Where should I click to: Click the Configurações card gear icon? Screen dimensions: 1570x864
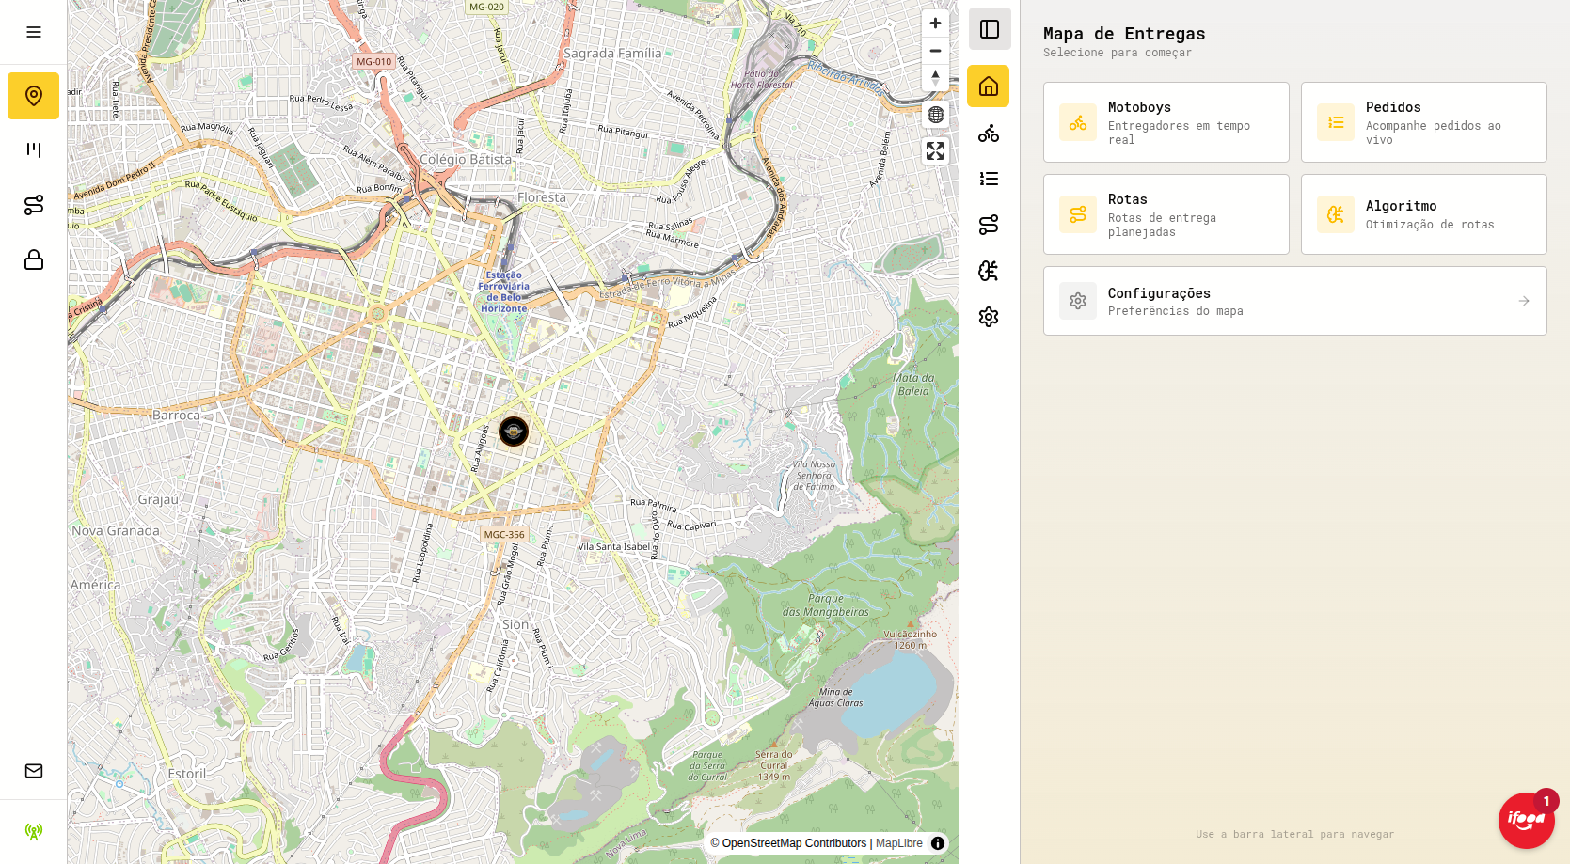[x=1078, y=301]
